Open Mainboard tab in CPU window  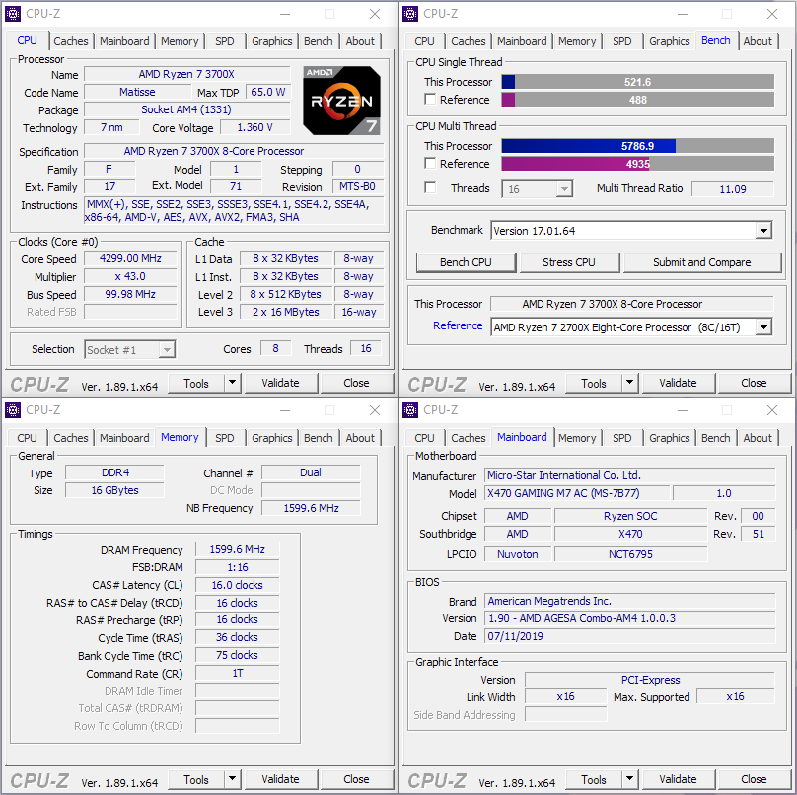(124, 41)
